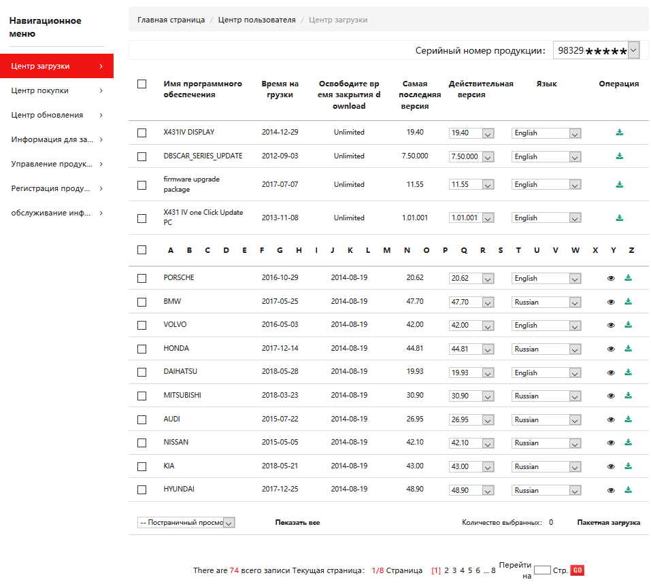Viewport: 651px width, 586px height.
Task: View details eye icon for HYUNDAI
Action: [611, 490]
